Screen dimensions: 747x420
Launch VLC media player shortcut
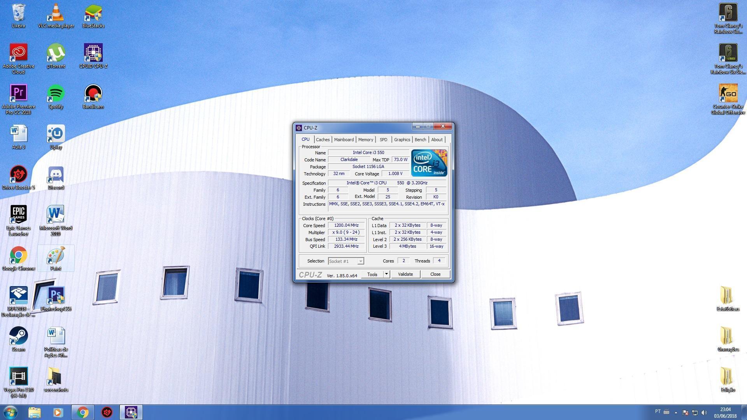pyautogui.click(x=56, y=16)
